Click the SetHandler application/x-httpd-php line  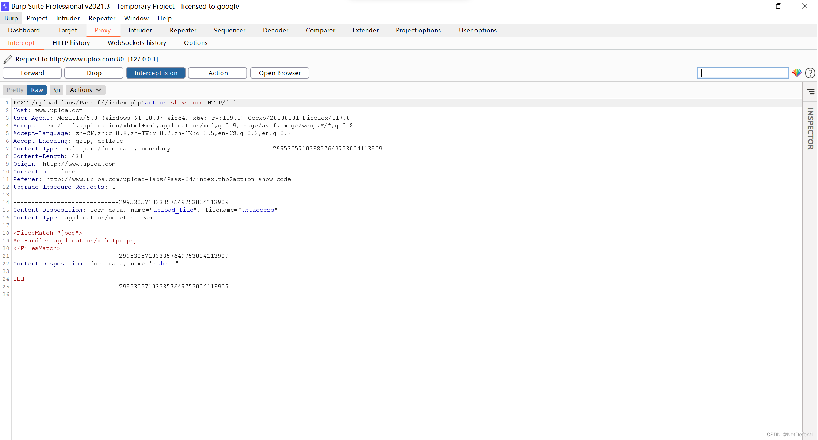click(x=76, y=241)
